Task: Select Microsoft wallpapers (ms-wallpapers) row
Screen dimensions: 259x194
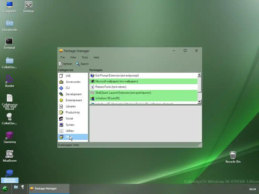Action: [x=144, y=81]
